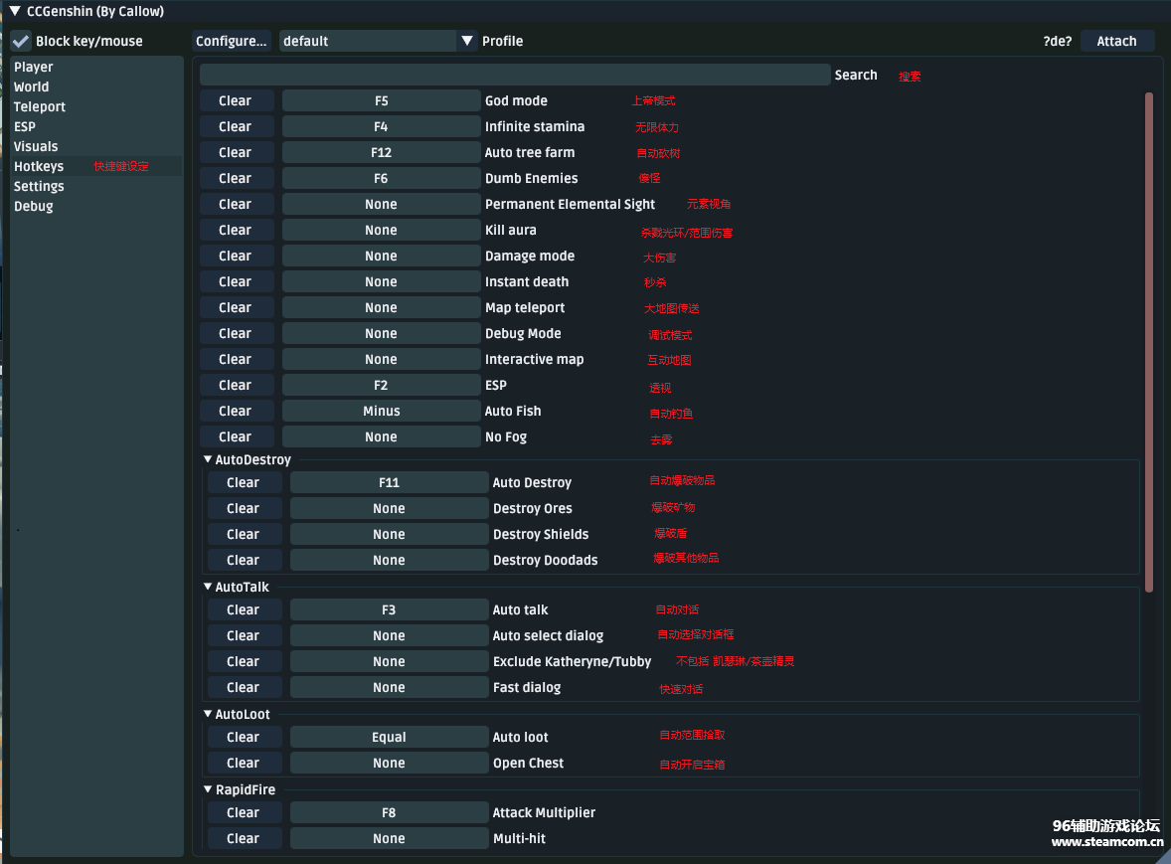This screenshot has height=864, width=1171.
Task: Toggle the Block key/mouse checkbox
Action: click(x=21, y=42)
